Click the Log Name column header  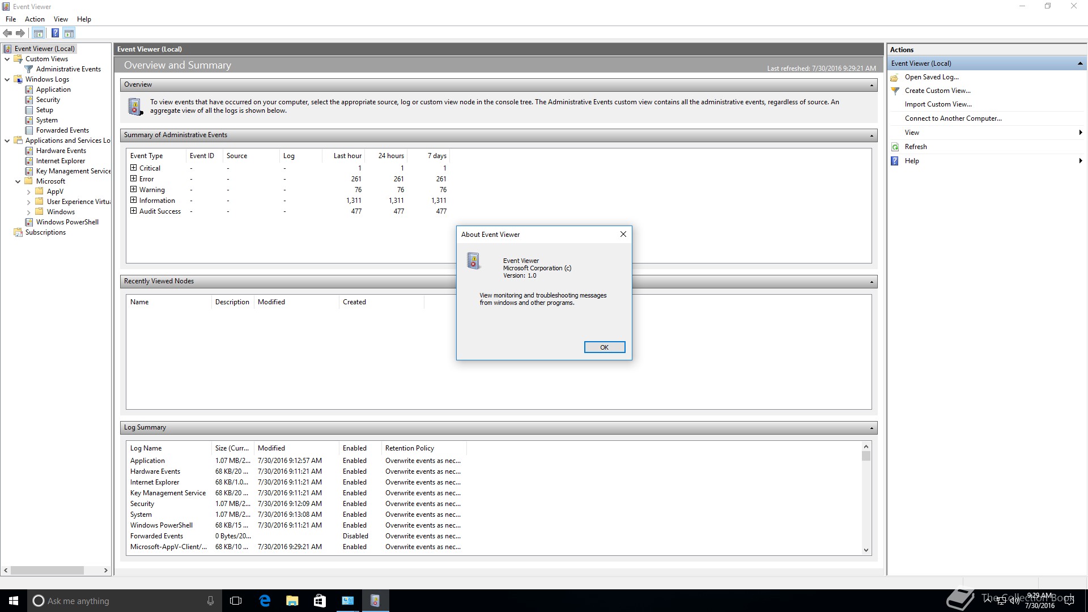coord(168,448)
